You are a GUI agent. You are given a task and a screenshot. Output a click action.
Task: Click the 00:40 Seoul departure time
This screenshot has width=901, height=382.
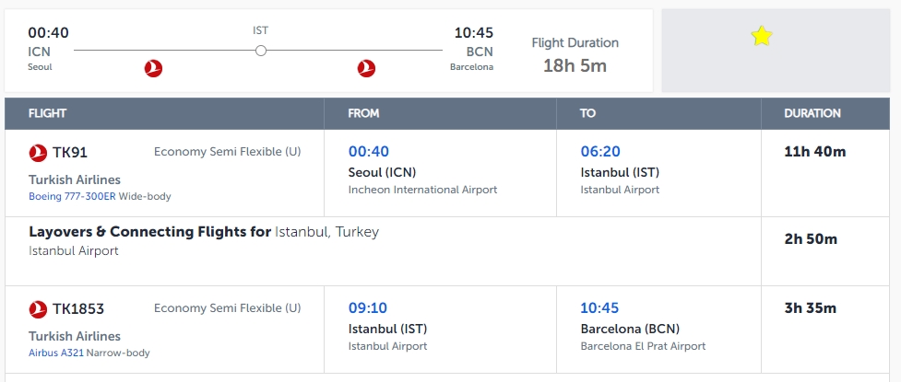368,152
